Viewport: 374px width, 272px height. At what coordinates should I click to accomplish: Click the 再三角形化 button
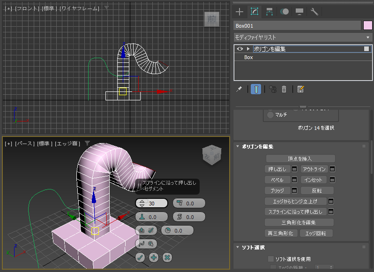point(281,233)
